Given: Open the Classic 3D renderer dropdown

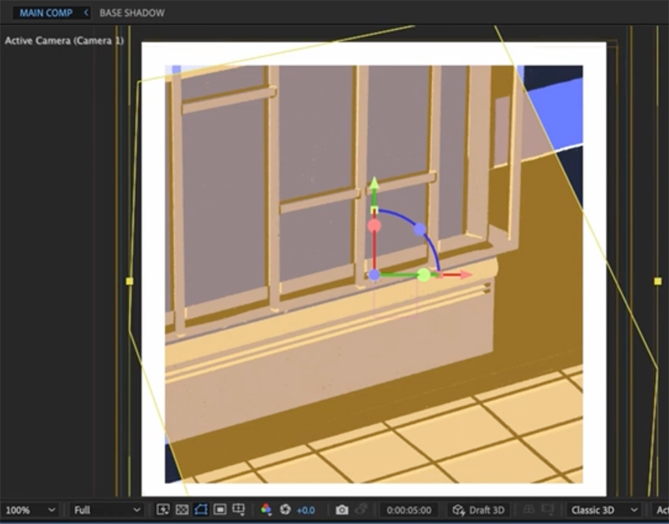Looking at the screenshot, I should [x=601, y=510].
